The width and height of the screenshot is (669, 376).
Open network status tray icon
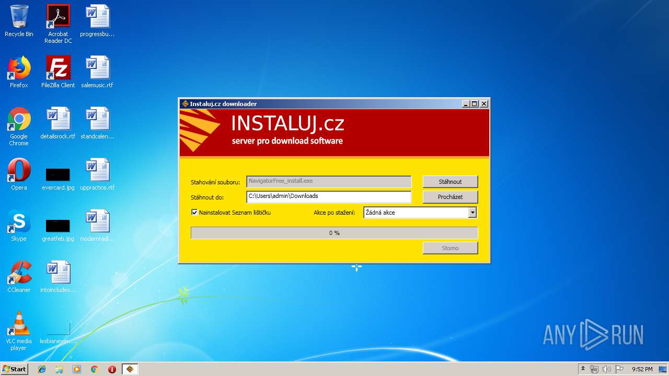point(594,369)
